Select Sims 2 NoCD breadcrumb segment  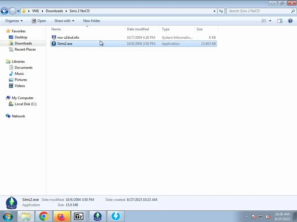pos(79,11)
